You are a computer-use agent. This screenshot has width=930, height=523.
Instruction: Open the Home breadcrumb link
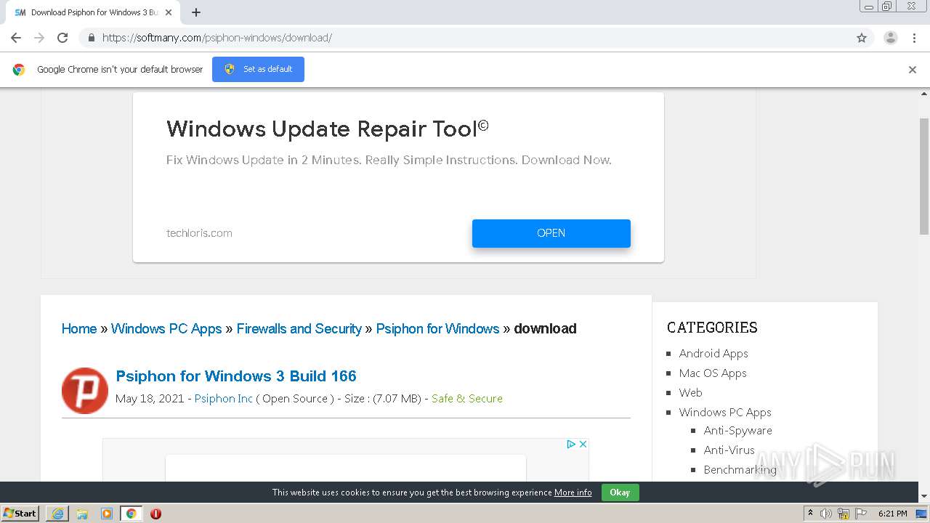pyautogui.click(x=79, y=328)
